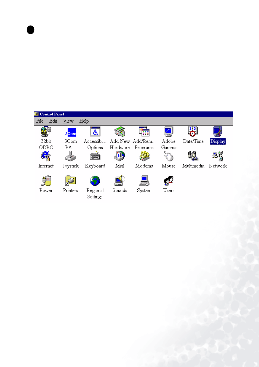Open the View menu
259x367 pixels.
(68, 121)
